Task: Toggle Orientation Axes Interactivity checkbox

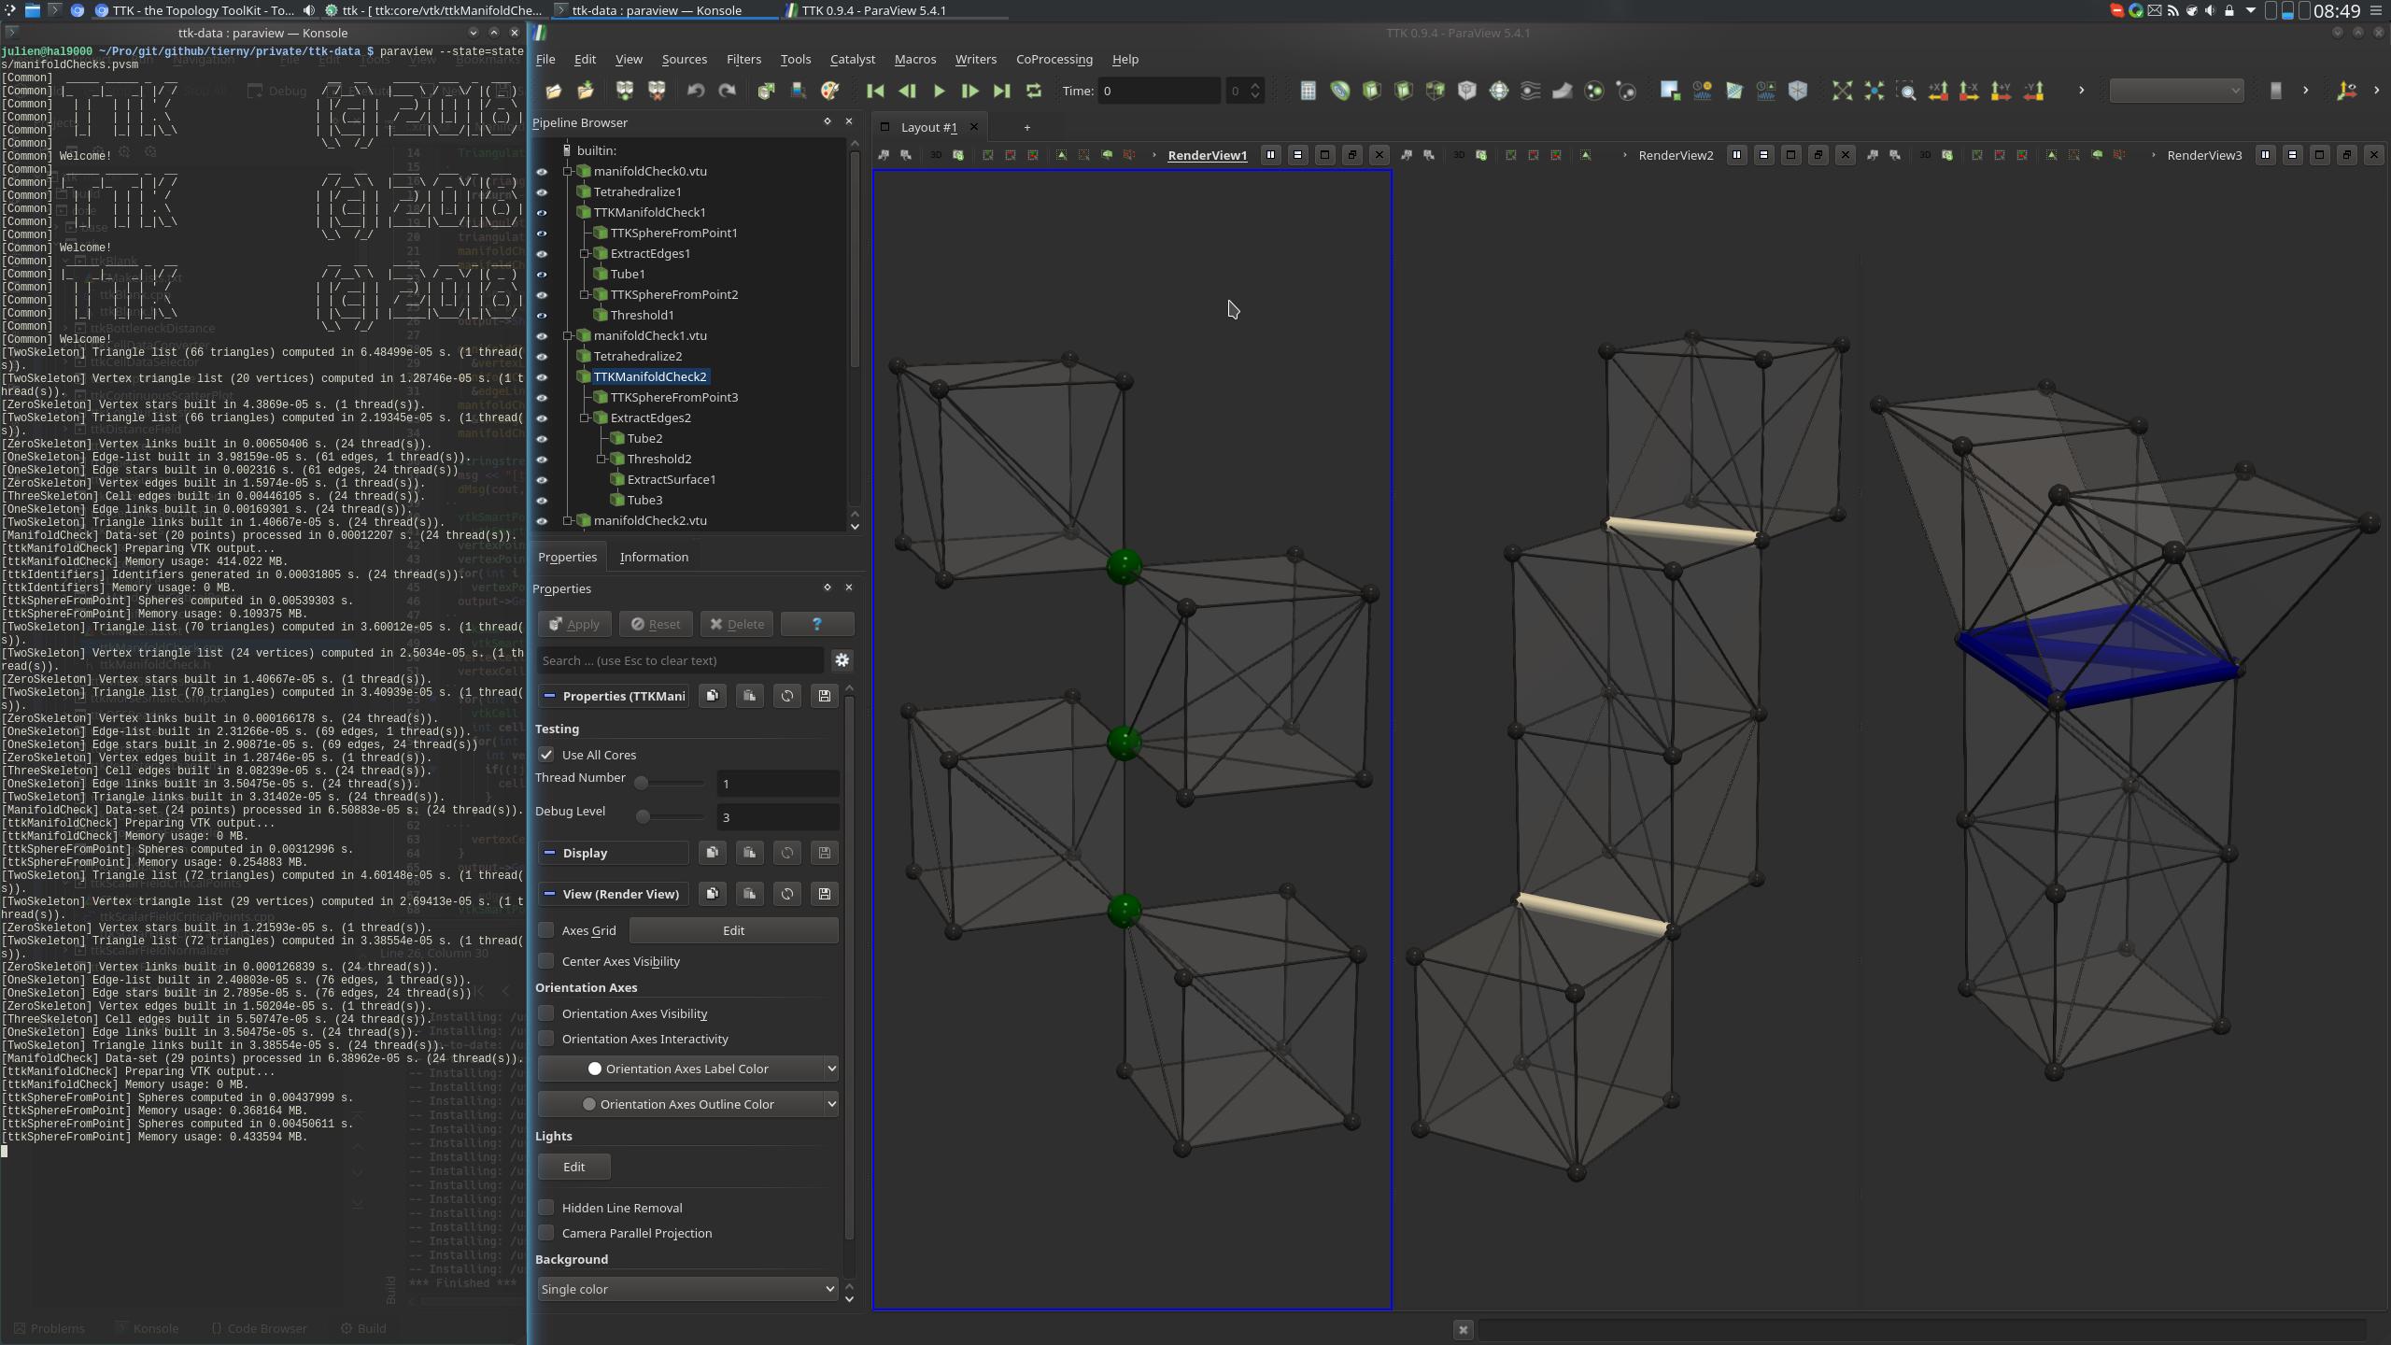Action: click(x=546, y=1038)
